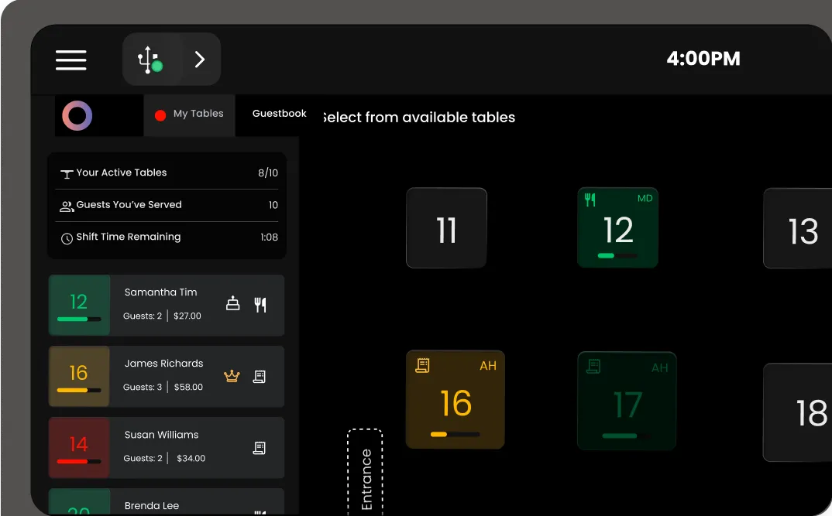Click the clock icon beside Shift Time Remaining
The height and width of the screenshot is (516, 832).
pyautogui.click(x=67, y=238)
